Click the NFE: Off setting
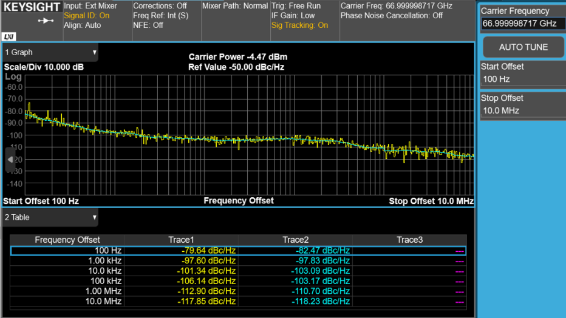The width and height of the screenshot is (566, 318). coord(148,25)
